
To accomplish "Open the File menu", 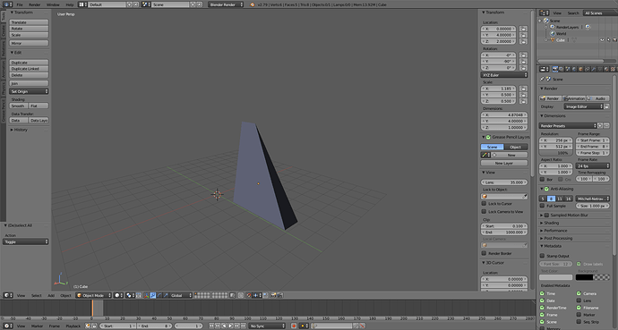I will [x=20, y=4].
